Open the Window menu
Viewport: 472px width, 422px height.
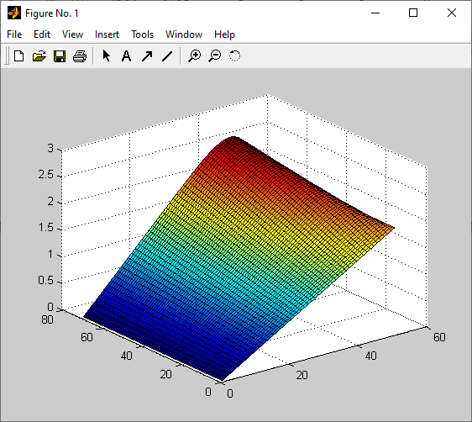[x=184, y=34]
